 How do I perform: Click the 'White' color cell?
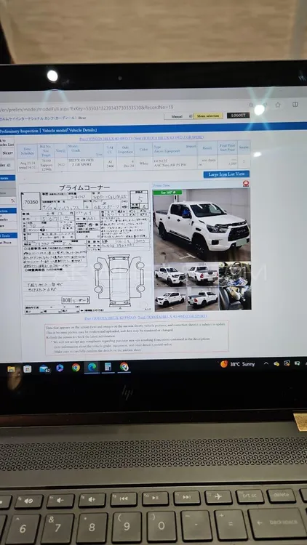143,163
